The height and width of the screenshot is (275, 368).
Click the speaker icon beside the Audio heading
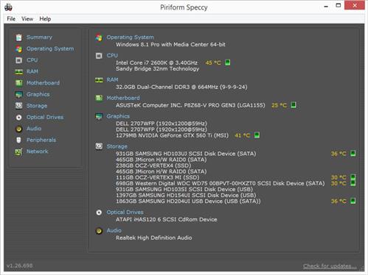tap(99, 231)
